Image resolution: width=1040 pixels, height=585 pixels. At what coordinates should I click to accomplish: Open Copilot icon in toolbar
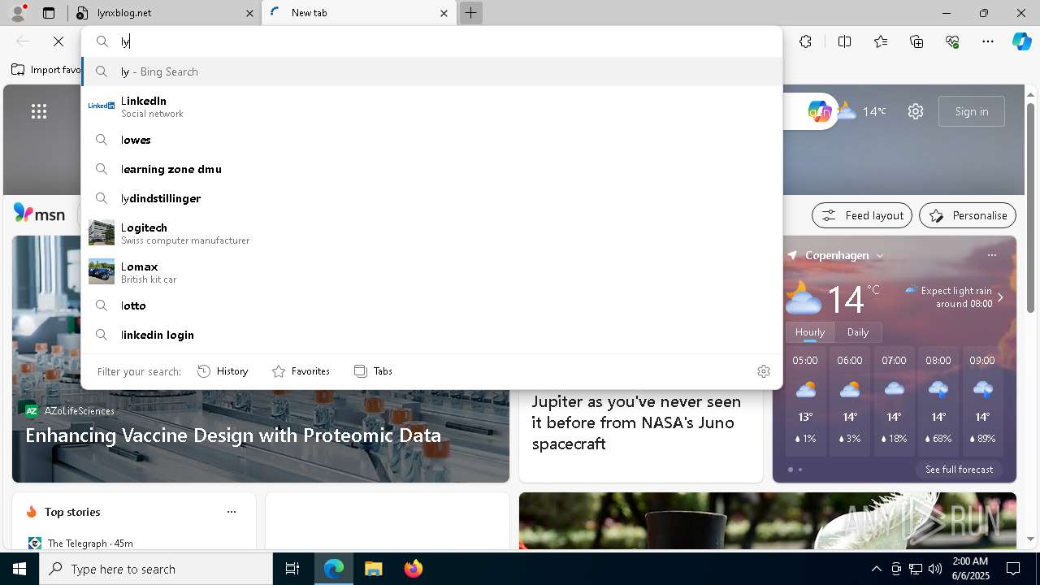(1021, 41)
